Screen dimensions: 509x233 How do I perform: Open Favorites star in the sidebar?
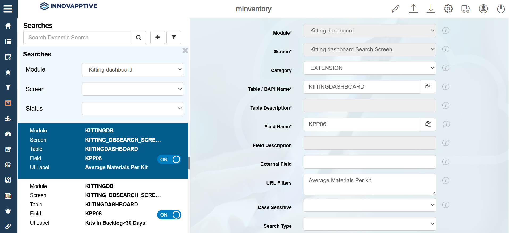coord(8,72)
